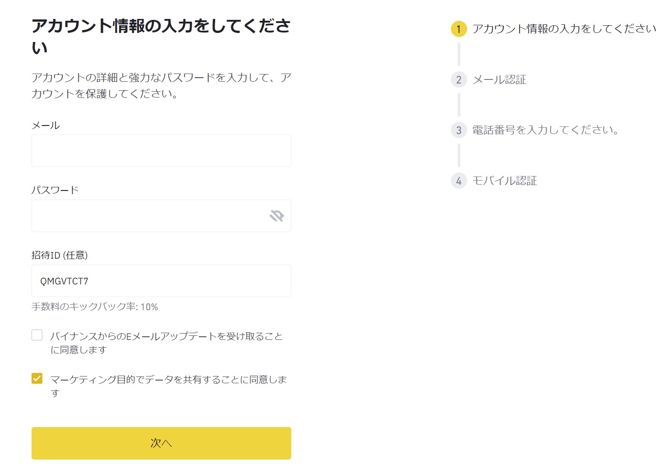Viewport: 671px width, 474px height.
Task: Select the メール認証 step label
Action: coord(499,80)
